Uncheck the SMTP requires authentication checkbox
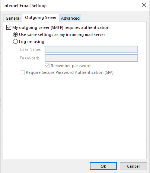The height and width of the screenshot is (173, 150). [x=9, y=27]
